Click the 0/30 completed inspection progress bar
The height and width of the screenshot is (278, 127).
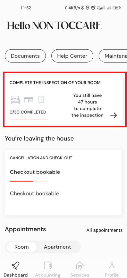[x=29, y=120]
